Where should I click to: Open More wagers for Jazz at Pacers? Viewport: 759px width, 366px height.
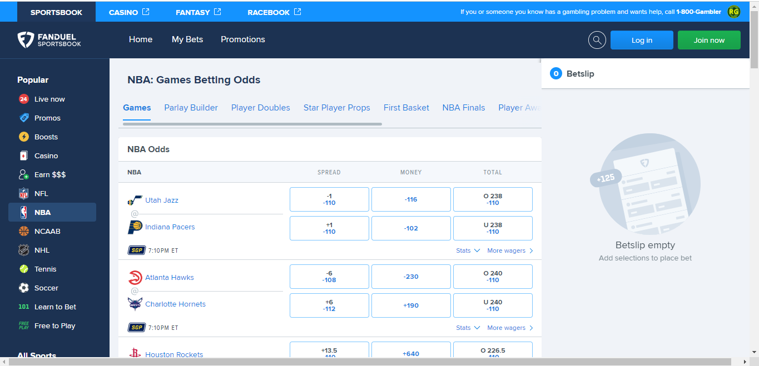[x=510, y=250]
